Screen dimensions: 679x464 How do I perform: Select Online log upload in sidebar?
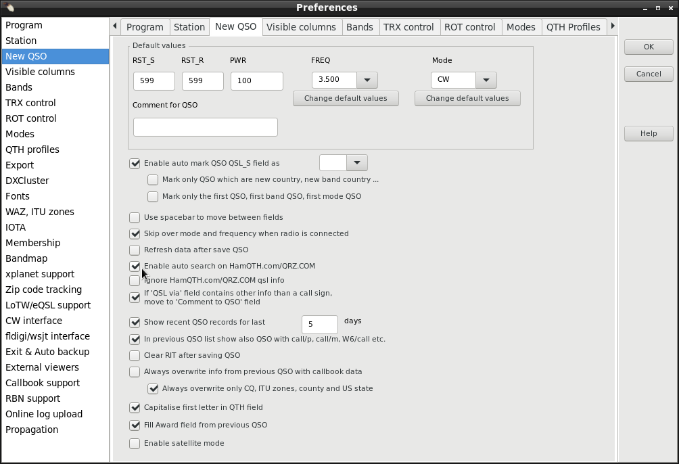pyautogui.click(x=55, y=415)
